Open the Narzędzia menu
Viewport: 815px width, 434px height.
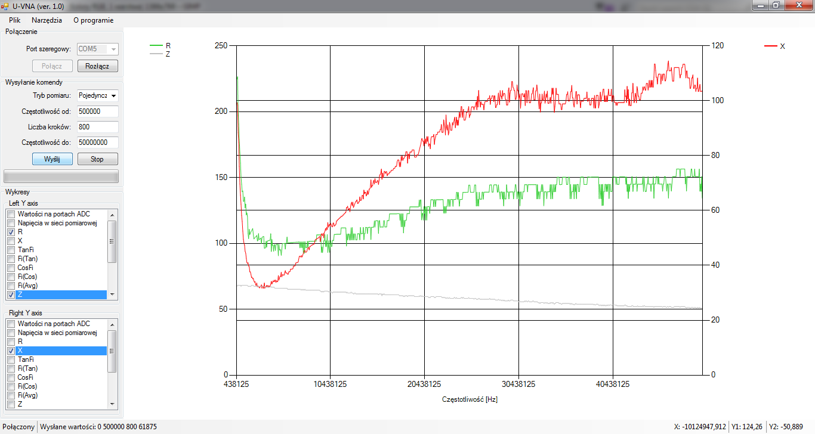coord(47,20)
